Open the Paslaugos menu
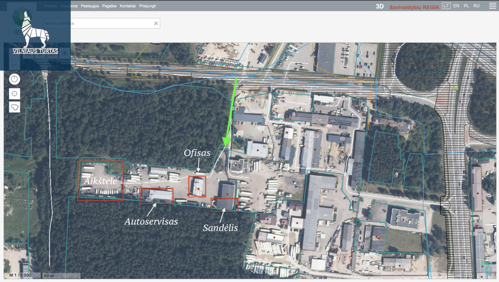The image size is (499, 282). (90, 6)
